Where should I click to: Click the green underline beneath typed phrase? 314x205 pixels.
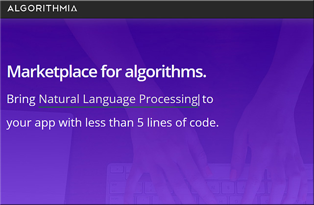(118, 107)
